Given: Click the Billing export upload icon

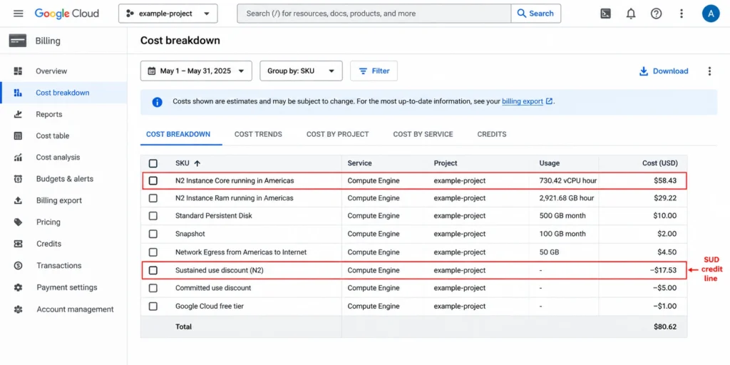Looking at the screenshot, I should coord(18,200).
